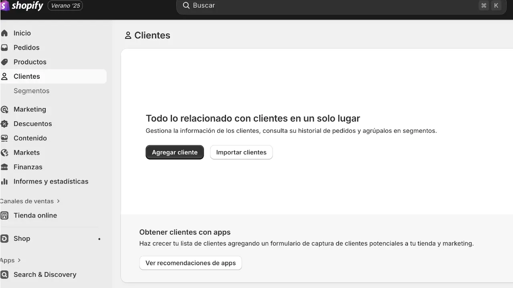Image resolution: width=513 pixels, height=288 pixels.
Task: Select Segmentos under Clientes
Action: coord(31,91)
